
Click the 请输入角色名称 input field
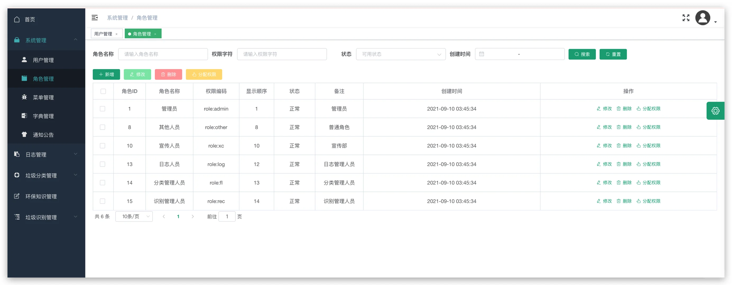(163, 54)
